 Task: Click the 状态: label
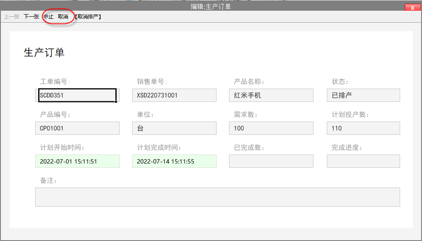pos(340,82)
